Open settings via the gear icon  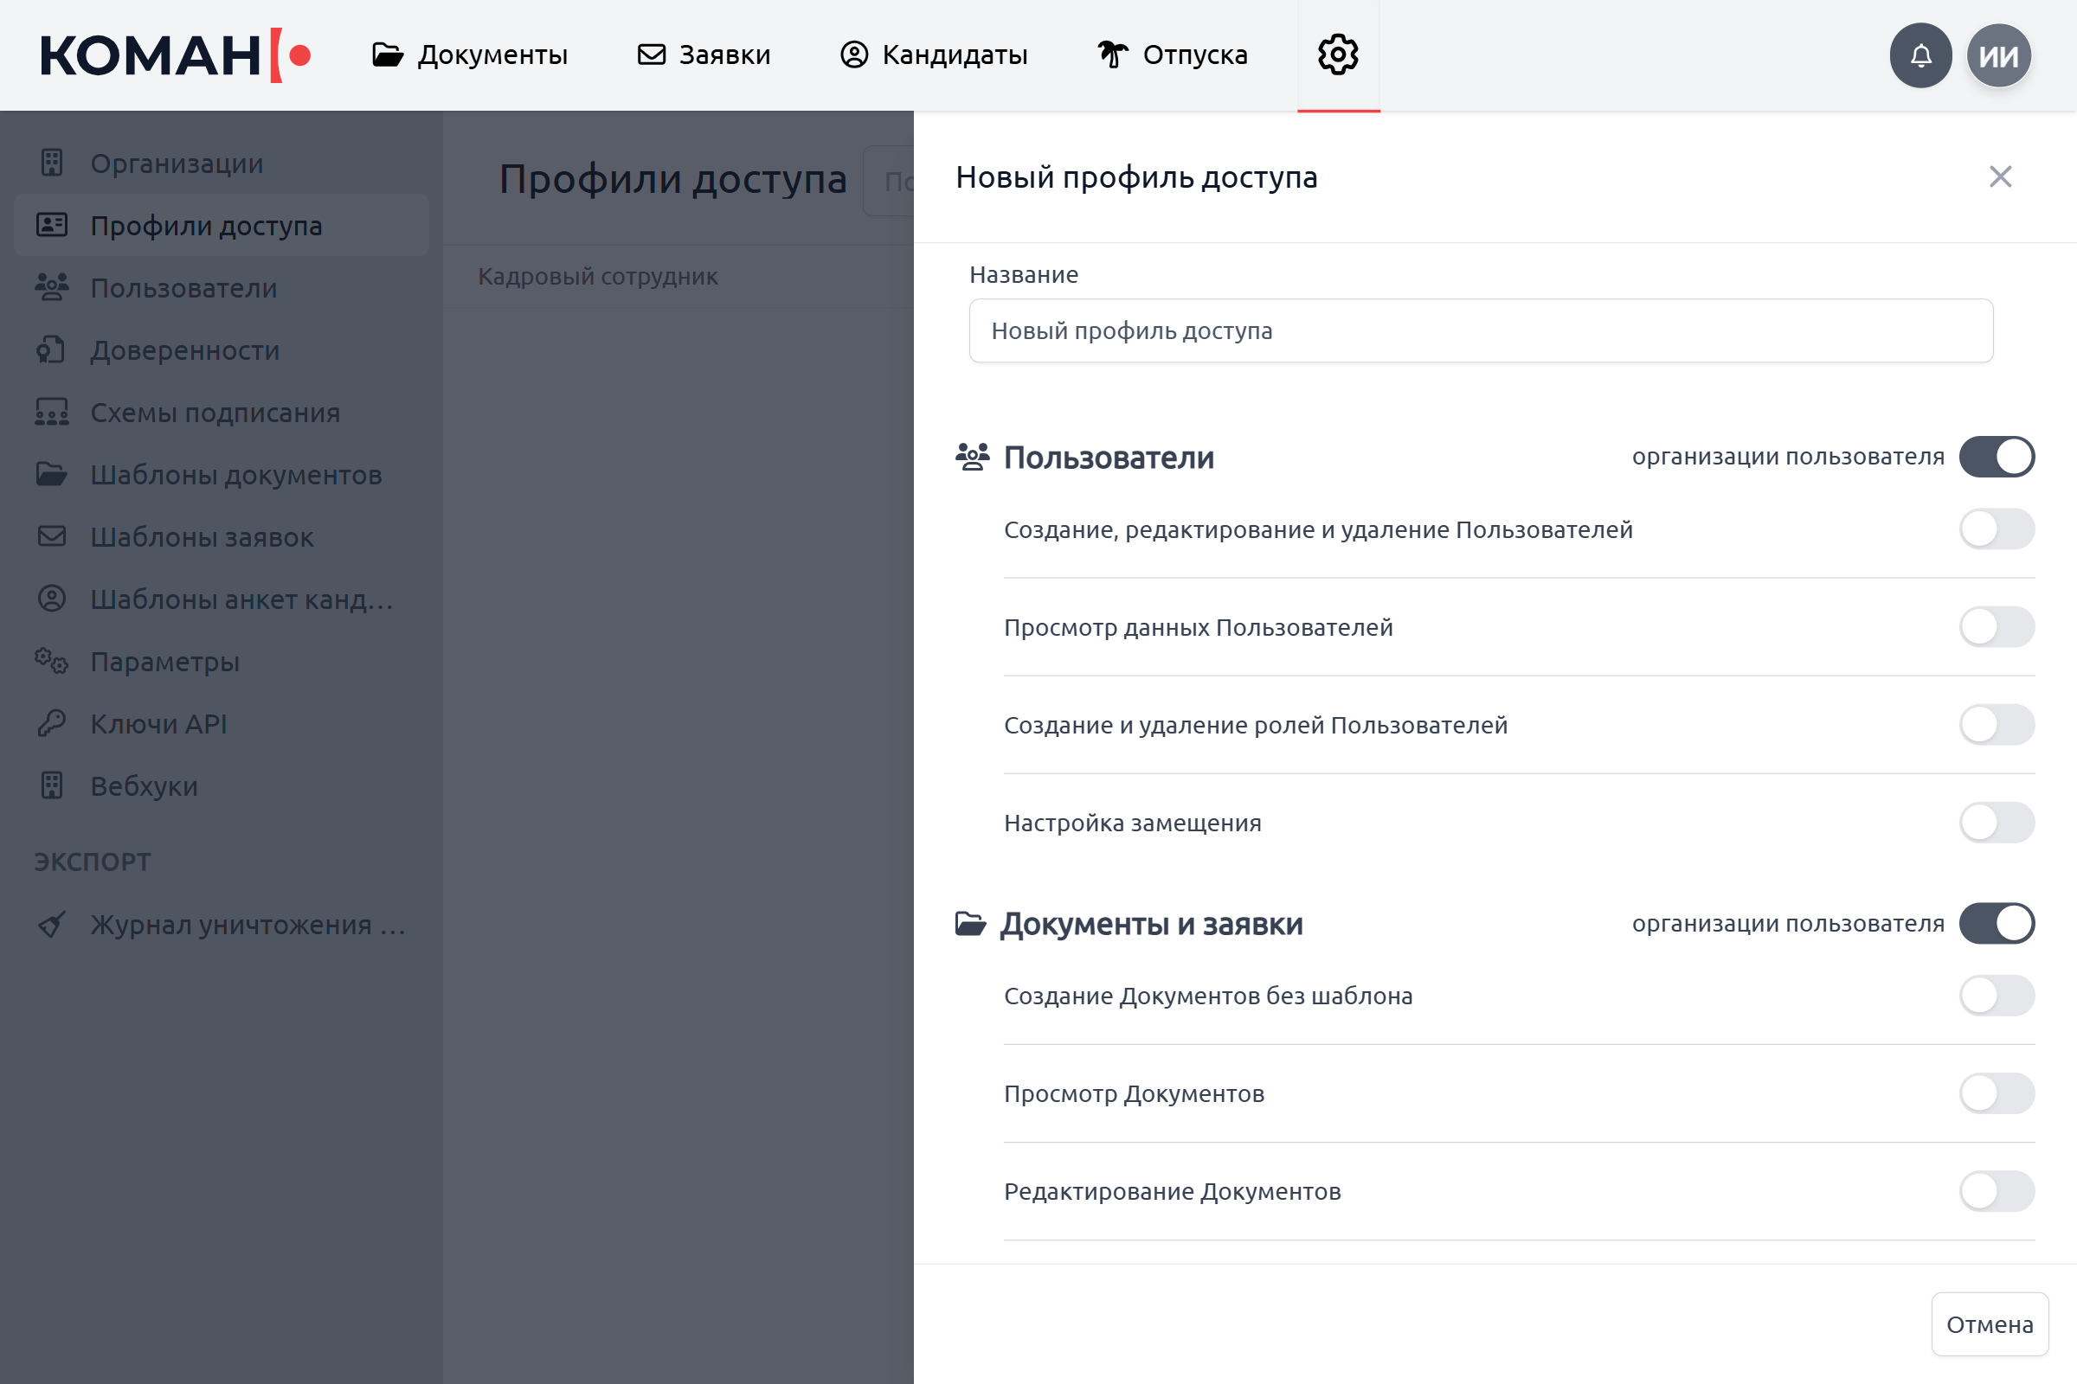1338,54
